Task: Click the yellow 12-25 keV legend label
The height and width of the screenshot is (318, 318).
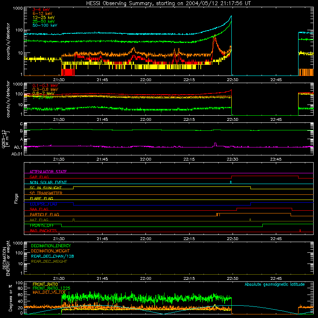Action: pyautogui.click(x=43, y=17)
